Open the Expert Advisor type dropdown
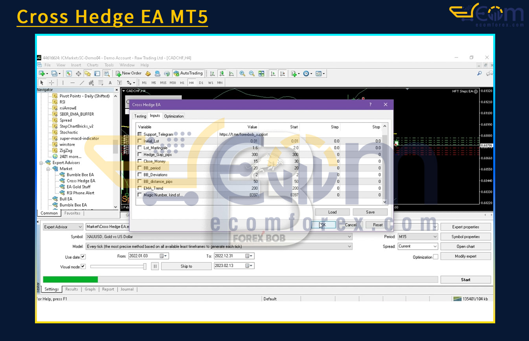Screen dimensions: 529x341 (63, 227)
